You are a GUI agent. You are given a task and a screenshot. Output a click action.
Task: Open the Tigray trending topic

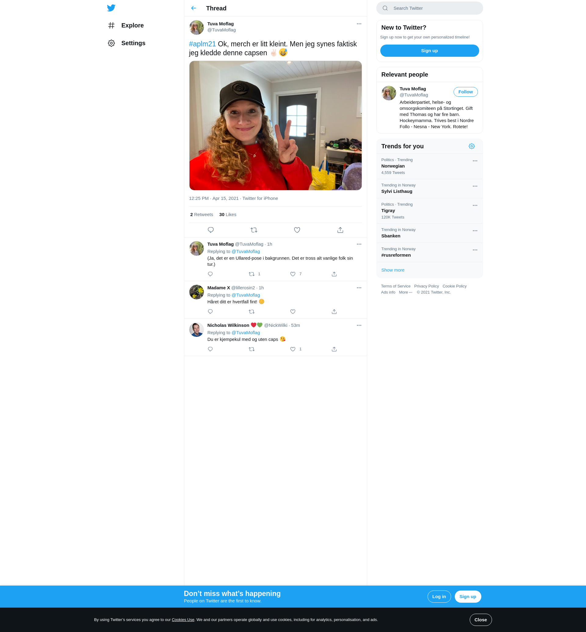pyautogui.click(x=429, y=211)
